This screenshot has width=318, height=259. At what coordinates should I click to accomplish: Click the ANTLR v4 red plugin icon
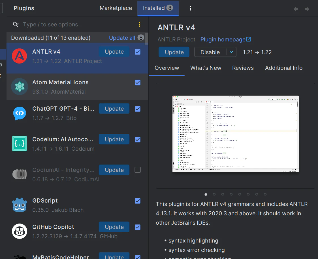20,56
